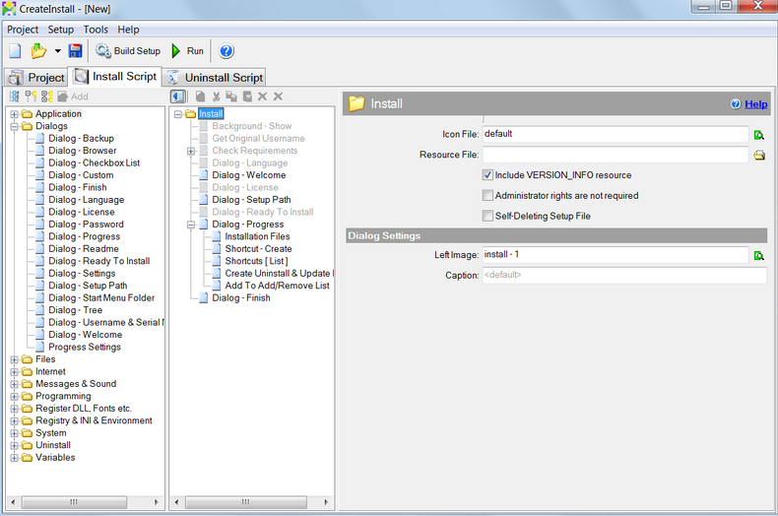The image size is (778, 516).
Task: Enable Self-Deleting Setup File checkbox
Action: coord(487,216)
